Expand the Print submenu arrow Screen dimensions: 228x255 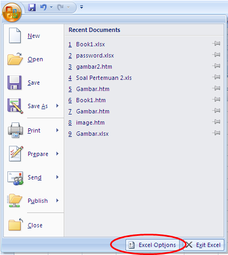pyautogui.click(x=57, y=130)
